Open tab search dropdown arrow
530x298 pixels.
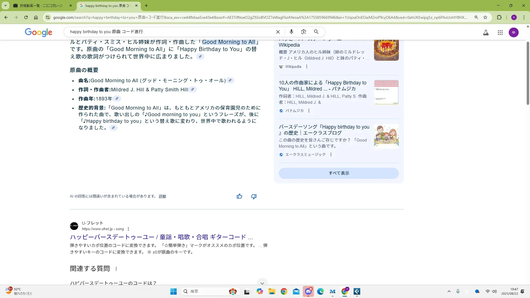(5, 5)
